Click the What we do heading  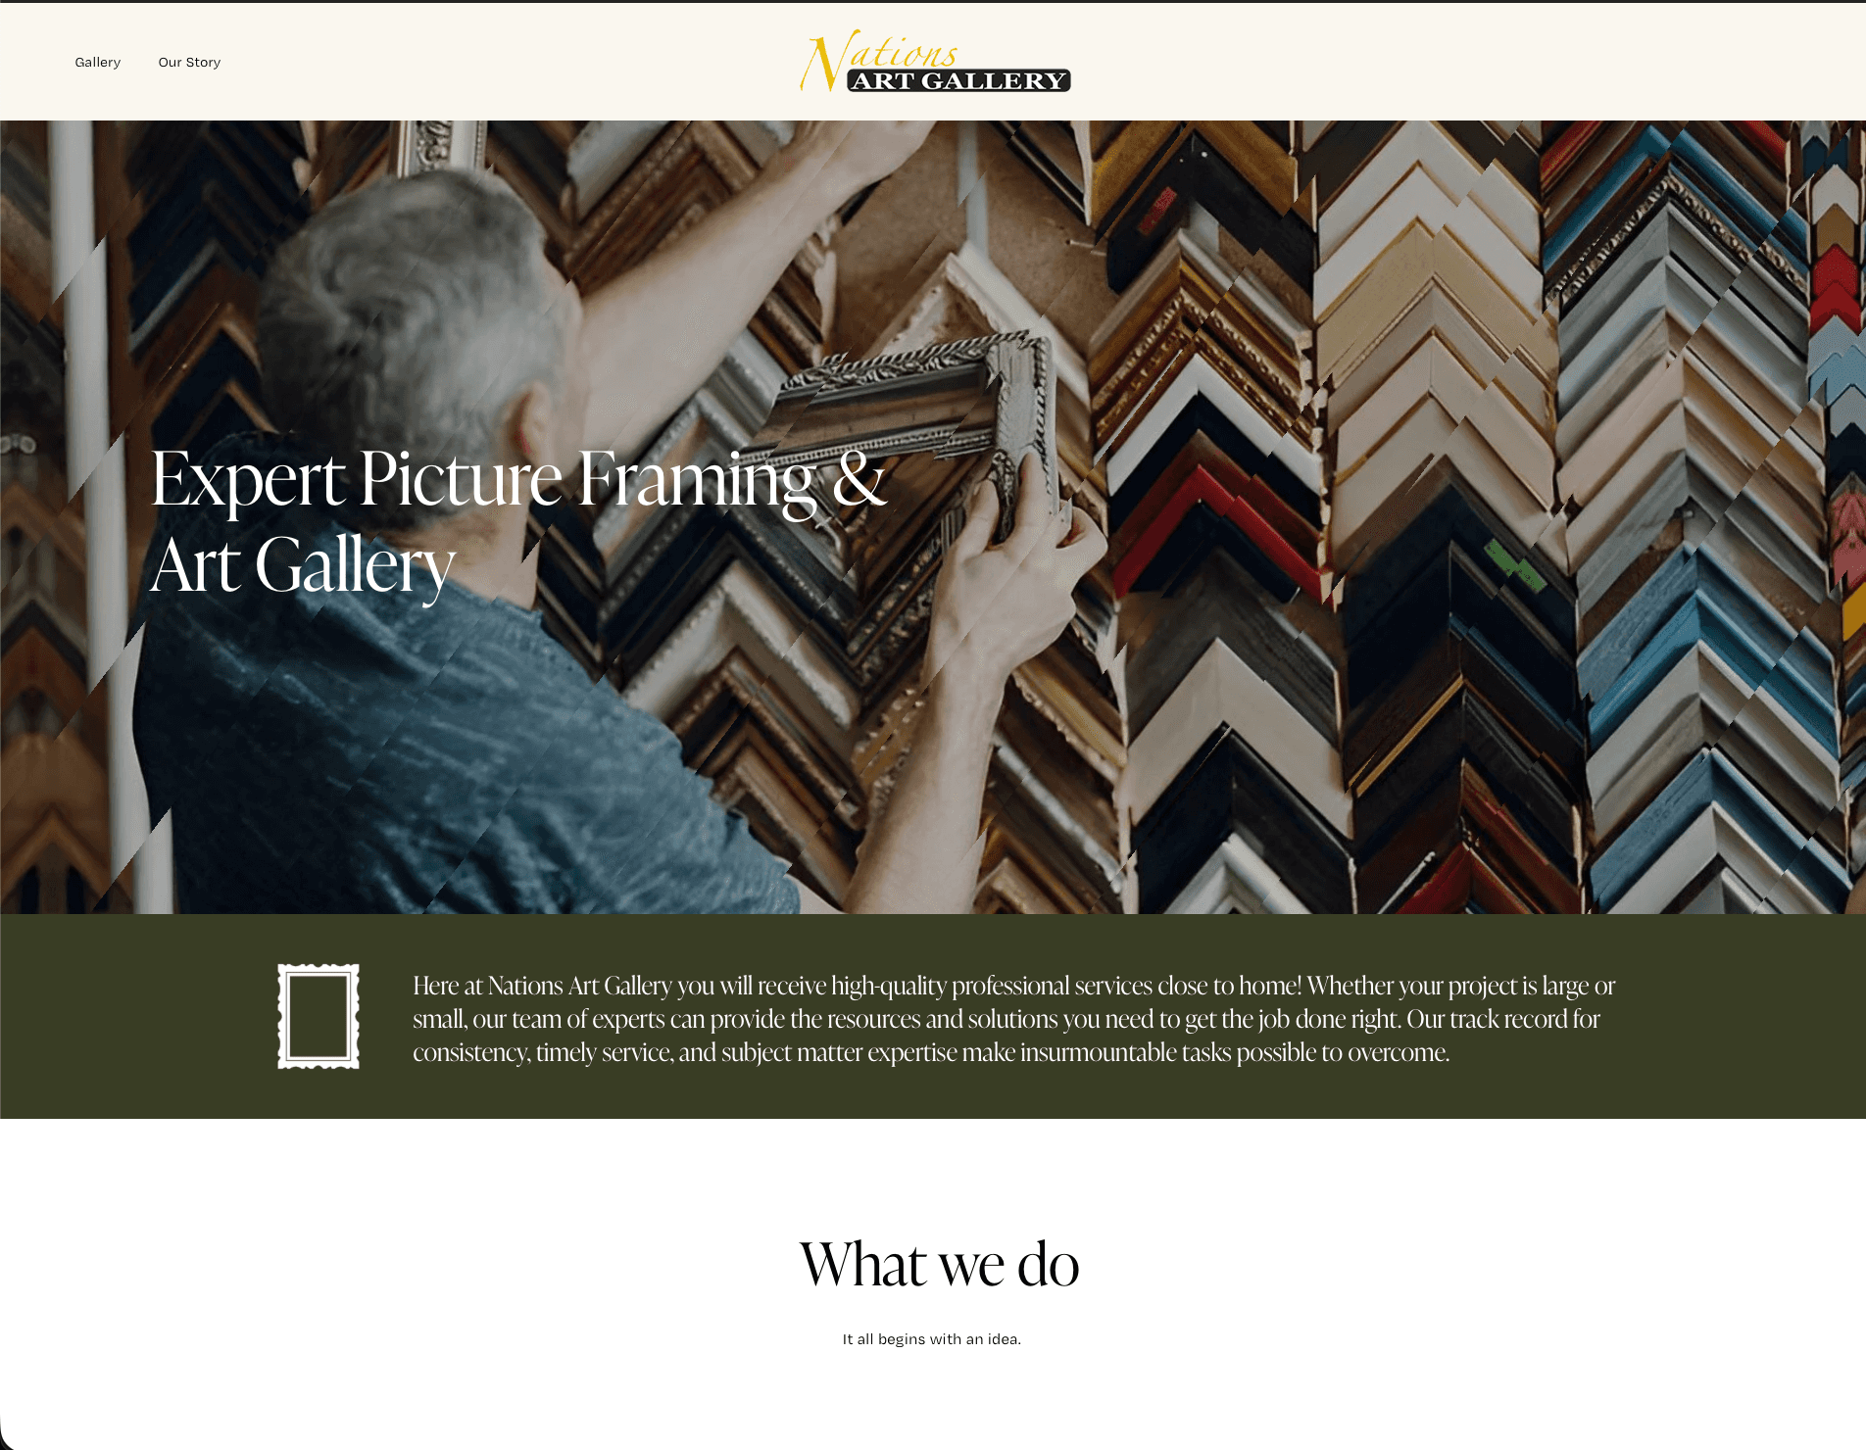click(x=939, y=1264)
